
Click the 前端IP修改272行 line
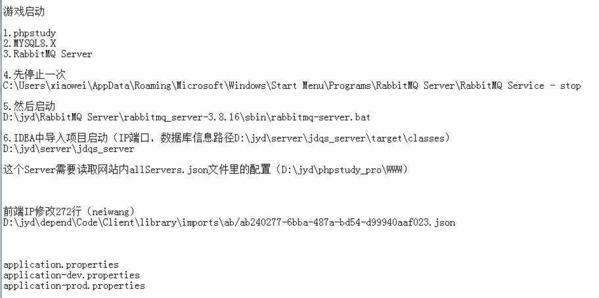coord(69,211)
